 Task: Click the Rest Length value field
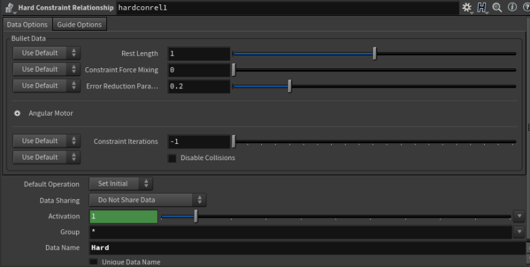click(x=199, y=53)
